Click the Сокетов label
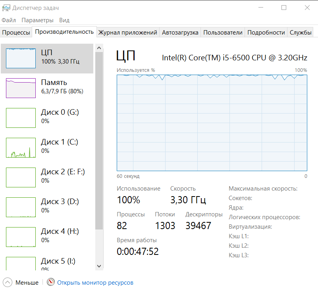The image size is (318, 293). (240, 198)
